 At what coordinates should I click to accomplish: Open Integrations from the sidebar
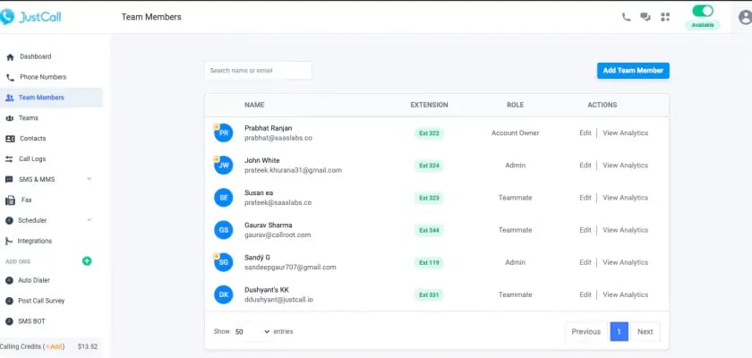[x=35, y=241]
